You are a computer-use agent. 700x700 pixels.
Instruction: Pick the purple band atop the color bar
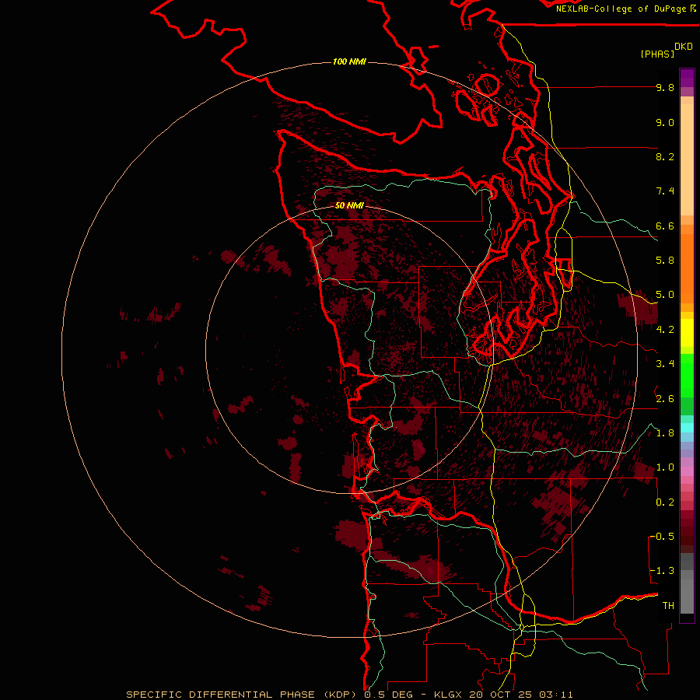coord(687,78)
